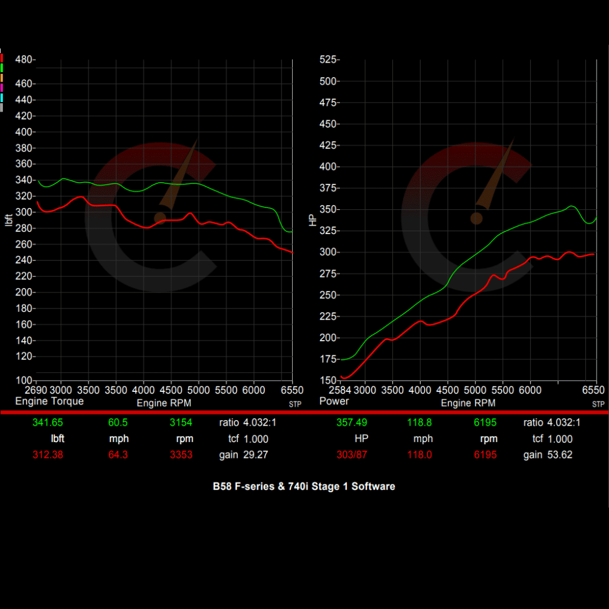This screenshot has width=609, height=609.
Task: Click the green run color swatch
Action: click(x=2, y=68)
